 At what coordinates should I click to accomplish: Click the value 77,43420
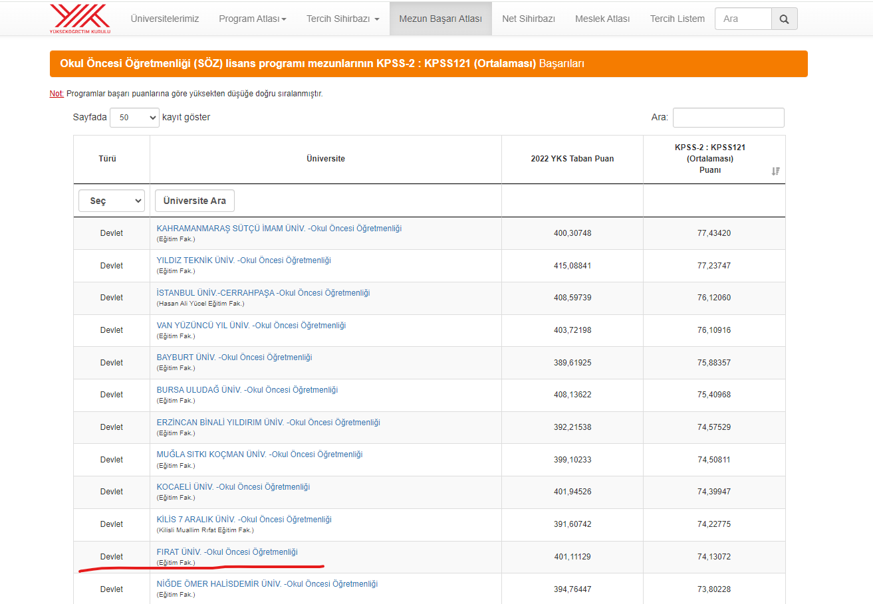click(714, 233)
